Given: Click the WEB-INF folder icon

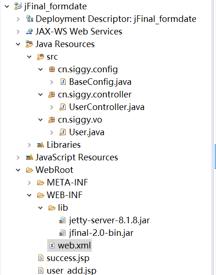Looking at the screenshot, I should point(41,195).
